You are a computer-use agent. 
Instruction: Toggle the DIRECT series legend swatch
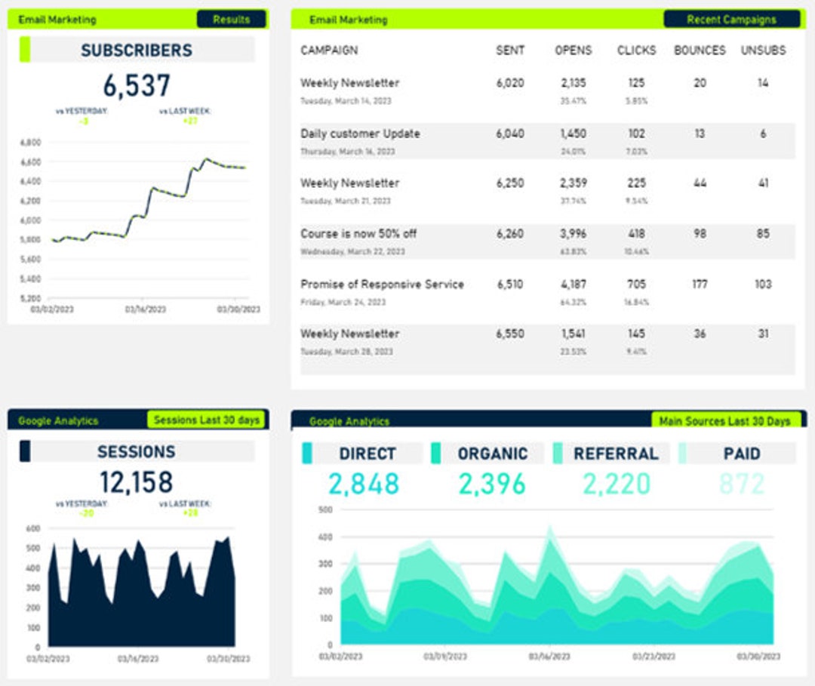(307, 453)
